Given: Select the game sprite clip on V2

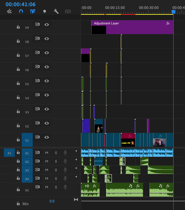Looking at the screenshot, I should [99, 126].
